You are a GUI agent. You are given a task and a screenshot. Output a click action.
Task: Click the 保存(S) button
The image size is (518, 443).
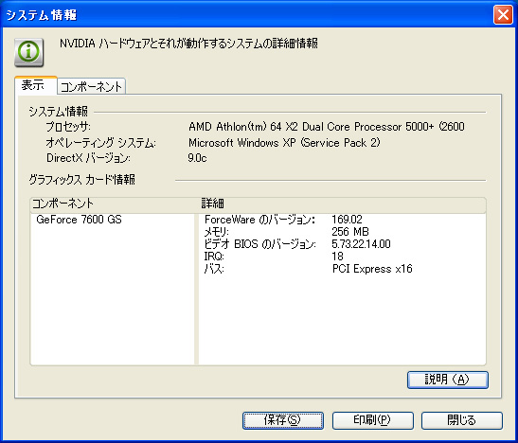283,420
